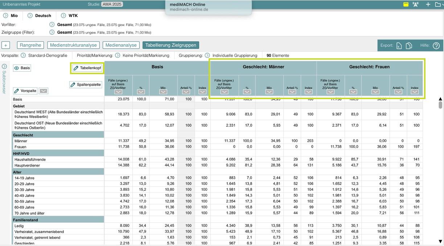Click the yellow note icon in header

click(x=406, y=5)
